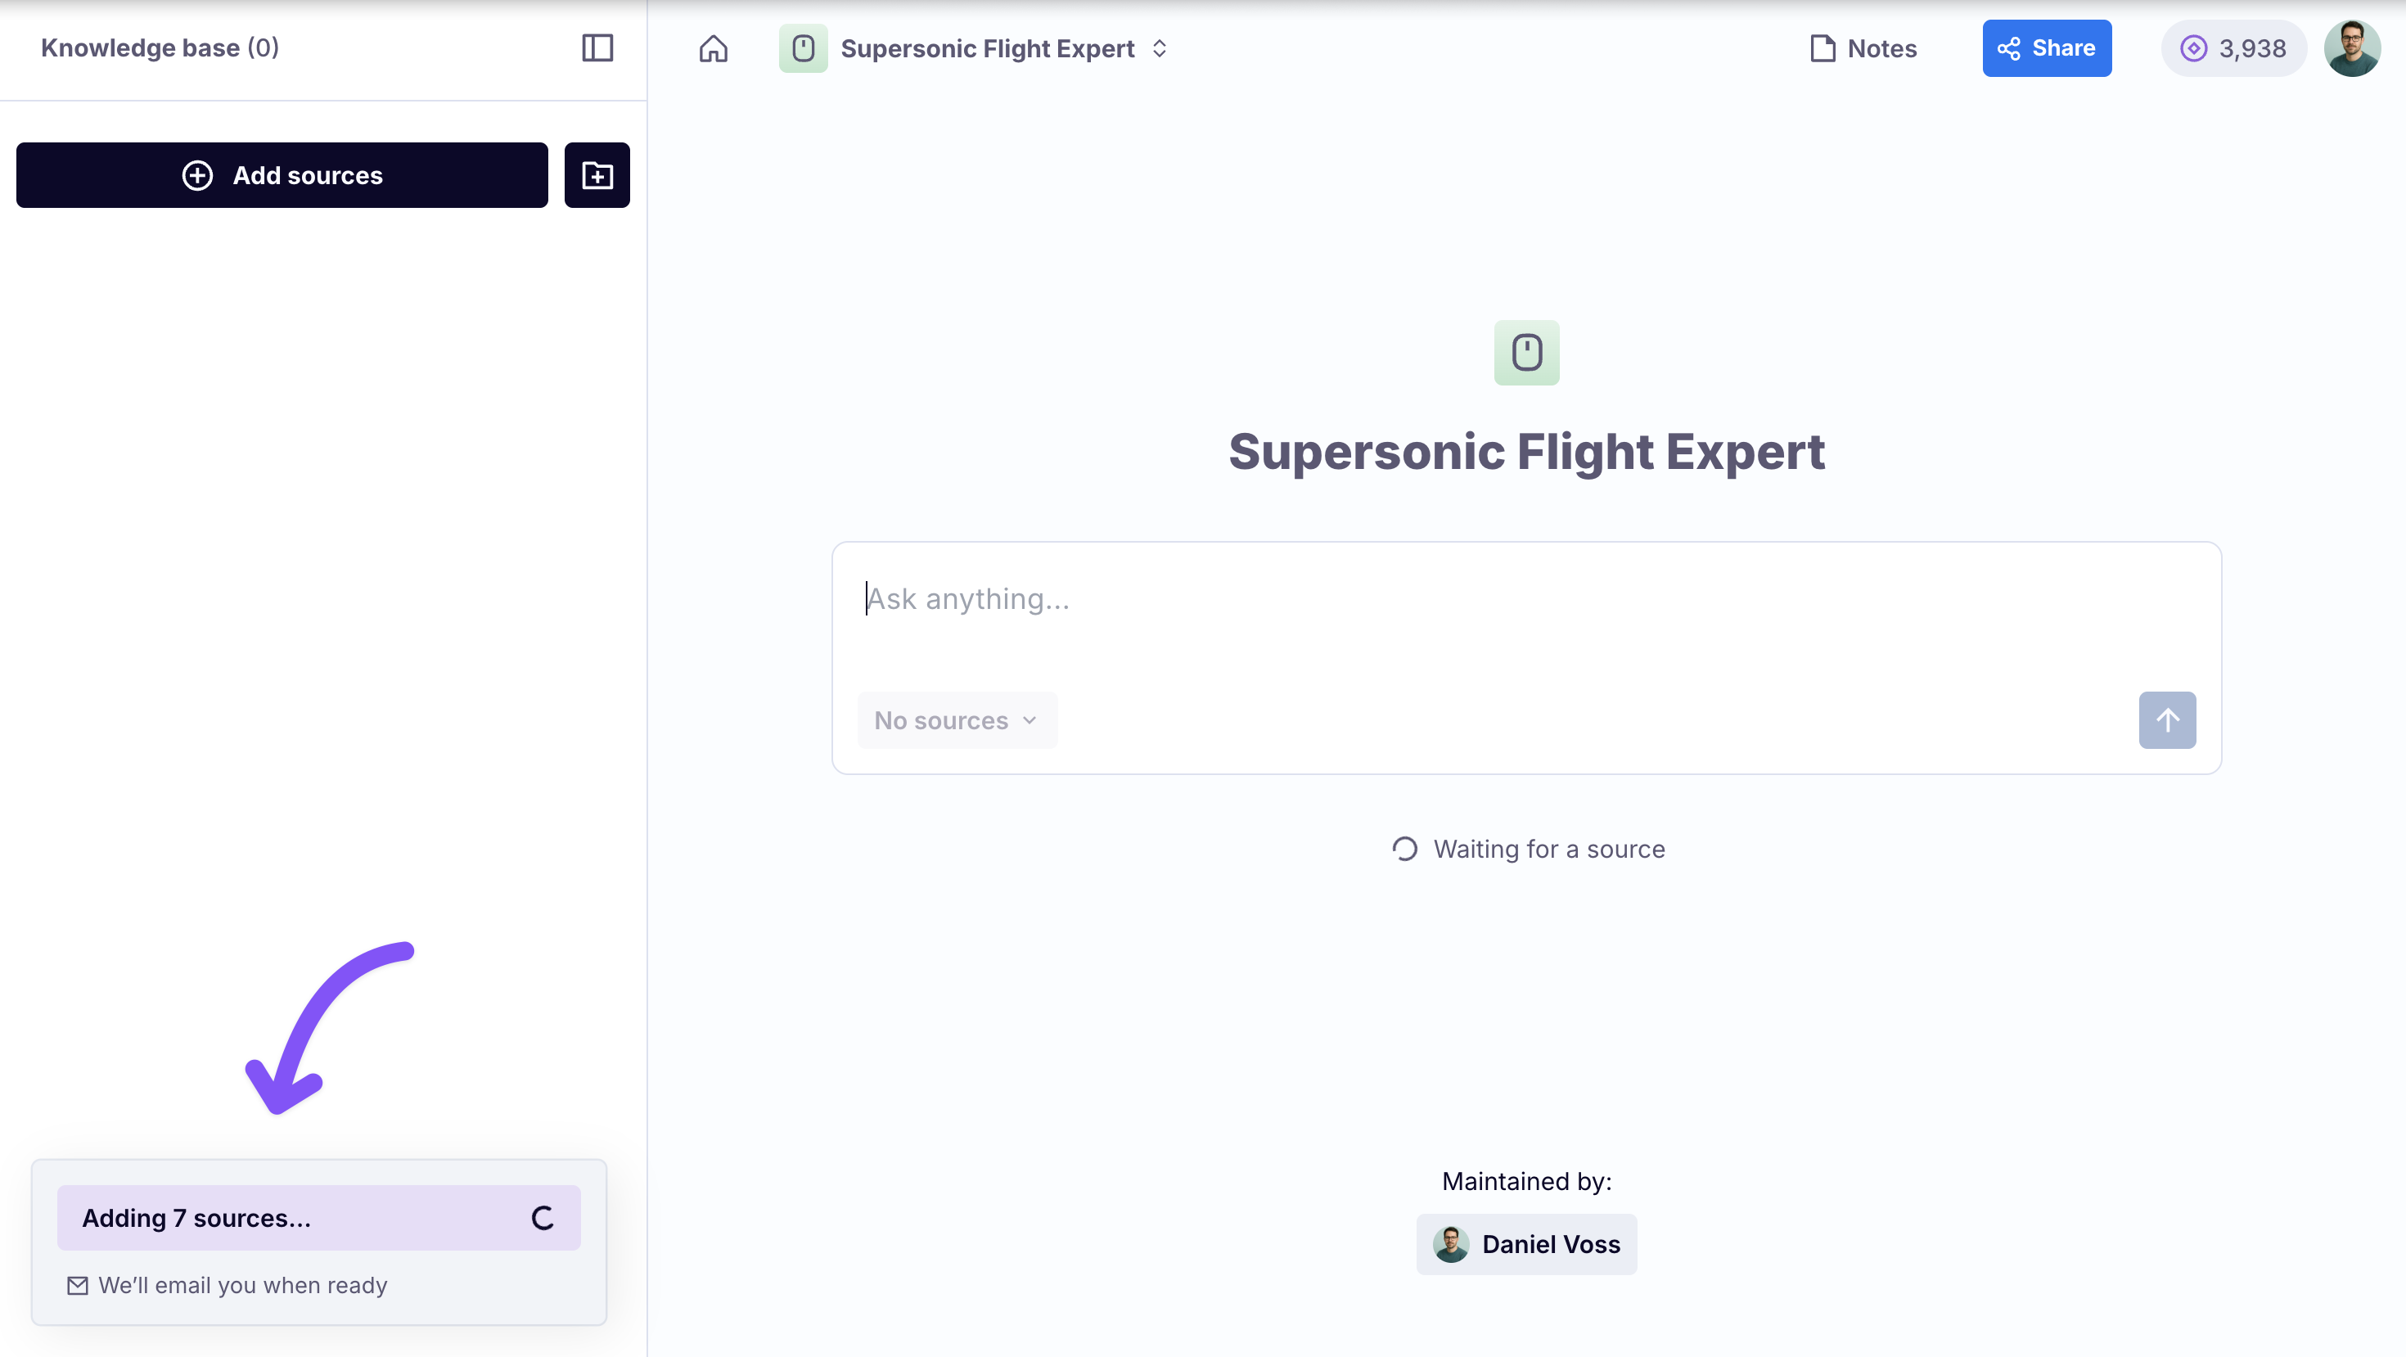Go to the home page icon
The width and height of the screenshot is (2406, 1357).
(x=713, y=47)
